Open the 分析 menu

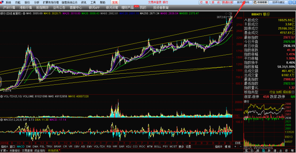[37, 2]
